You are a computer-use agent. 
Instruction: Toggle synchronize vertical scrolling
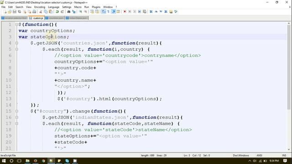[92, 12]
